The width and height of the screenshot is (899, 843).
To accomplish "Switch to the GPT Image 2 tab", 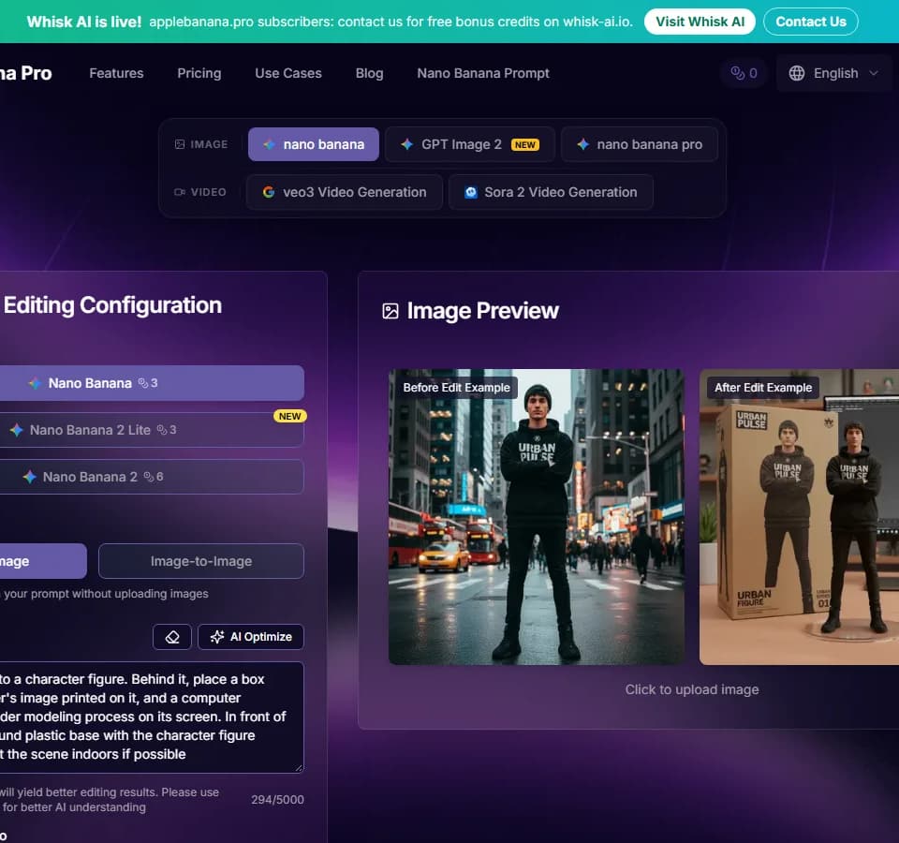I will (470, 144).
